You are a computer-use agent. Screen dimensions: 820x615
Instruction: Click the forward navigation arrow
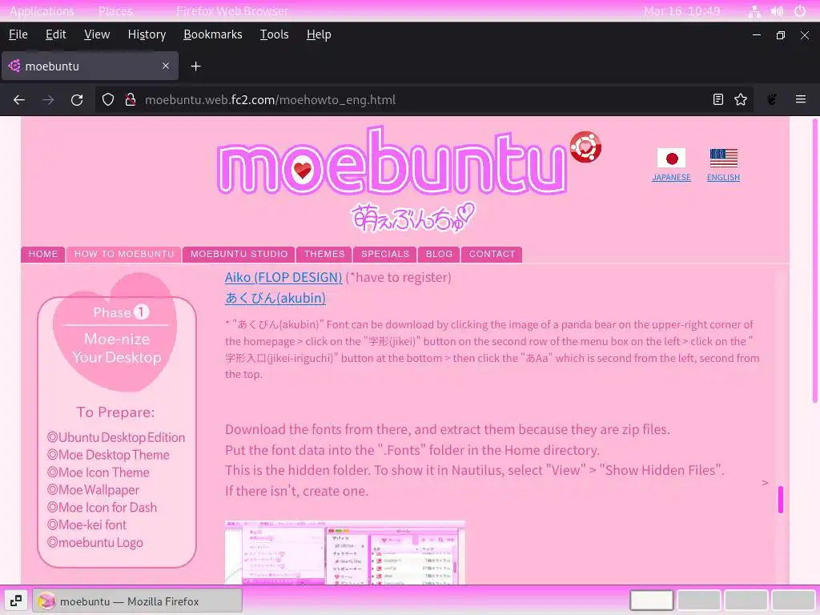(x=48, y=100)
